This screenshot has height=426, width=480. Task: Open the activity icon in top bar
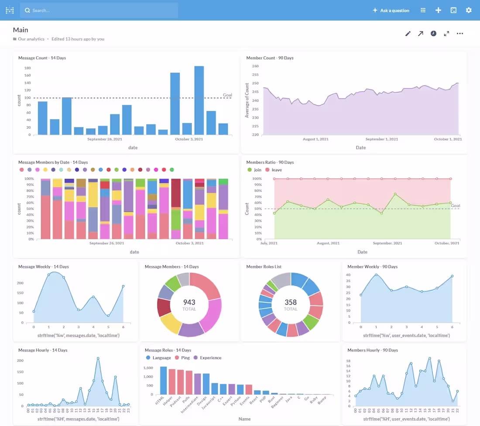tap(454, 10)
